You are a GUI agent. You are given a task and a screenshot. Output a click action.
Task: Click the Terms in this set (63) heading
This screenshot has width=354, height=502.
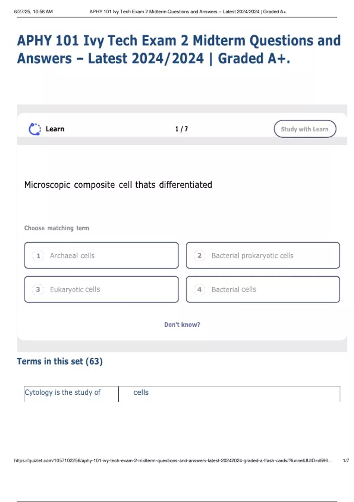pos(60,361)
